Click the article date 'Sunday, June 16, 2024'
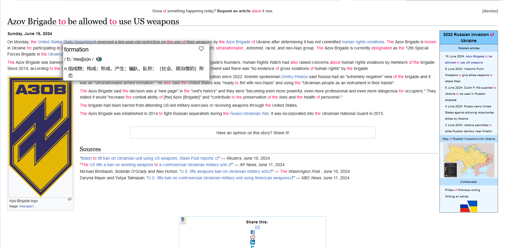 point(30,34)
